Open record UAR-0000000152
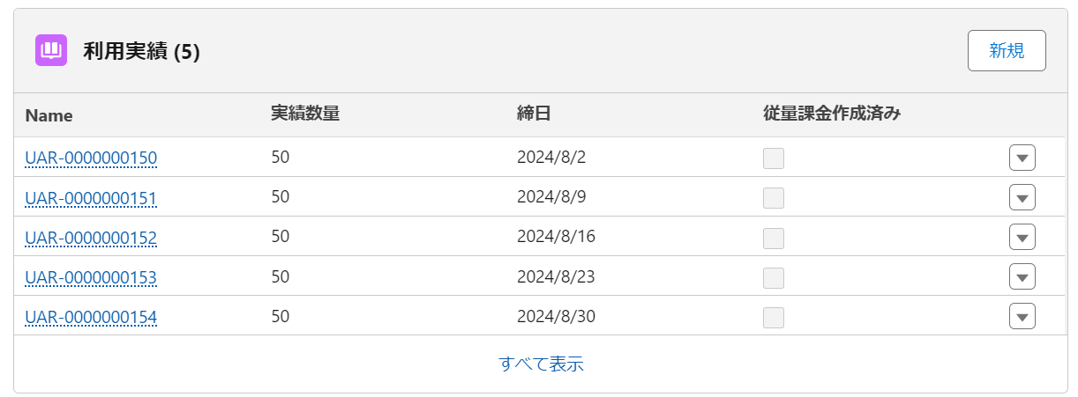1078x397 pixels. click(91, 238)
